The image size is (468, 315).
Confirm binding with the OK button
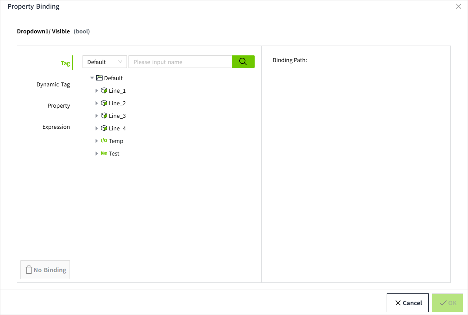pyautogui.click(x=448, y=303)
